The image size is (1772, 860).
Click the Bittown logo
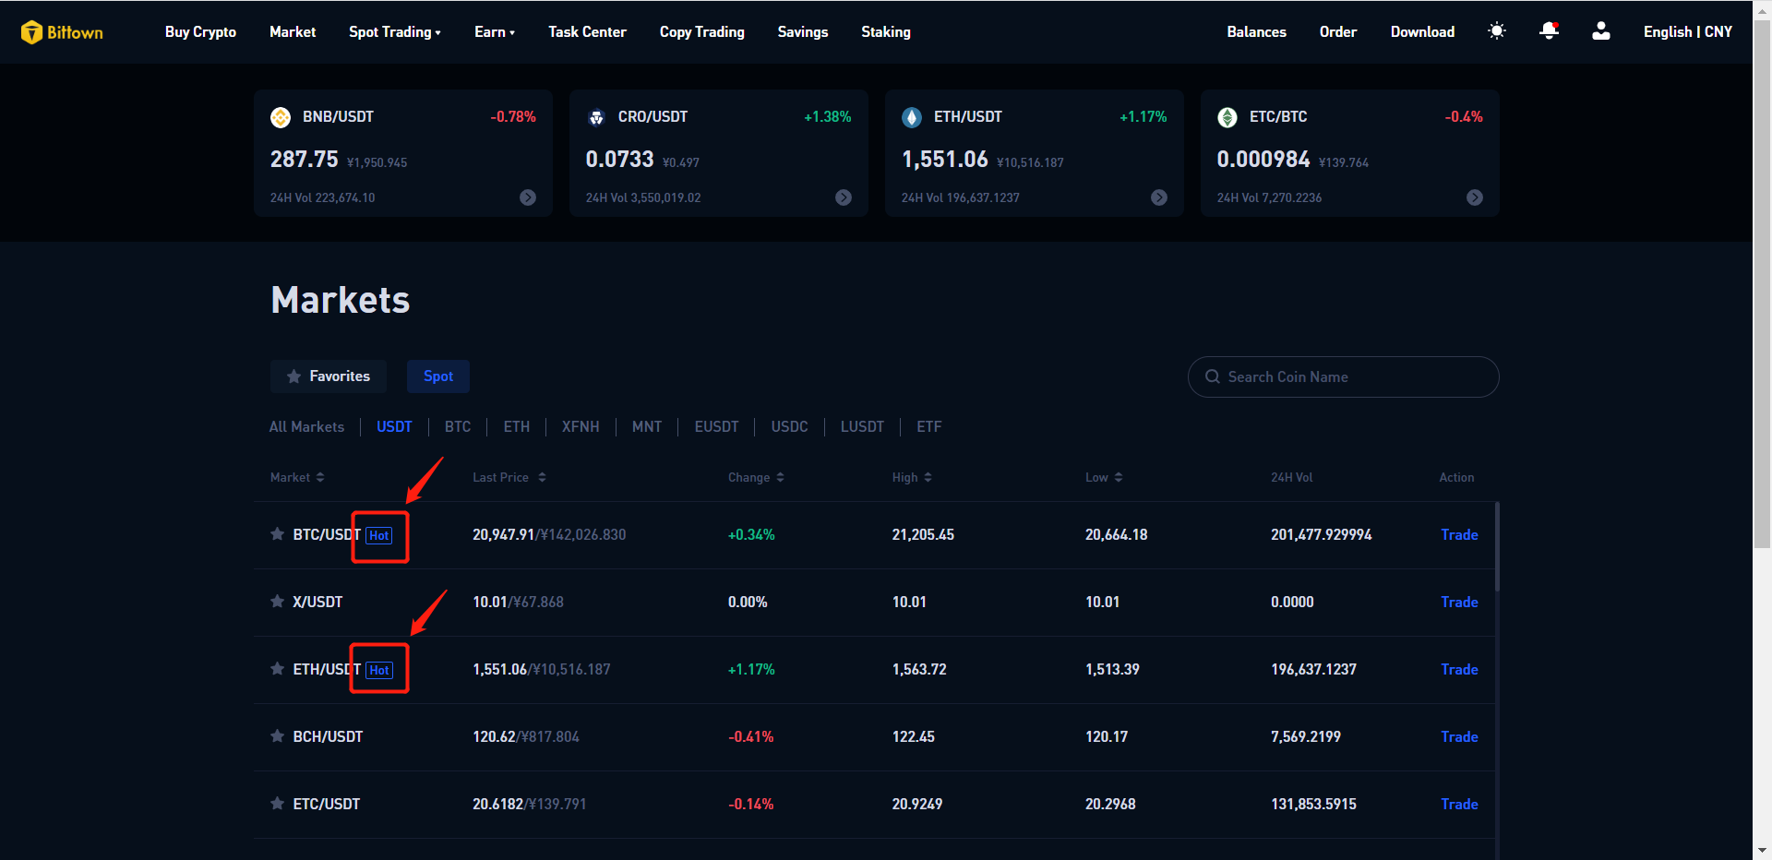(62, 32)
